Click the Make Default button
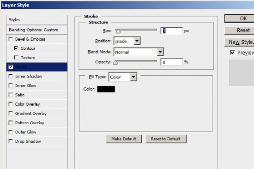Image resolution: width=254 pixels, height=169 pixels. point(124,139)
